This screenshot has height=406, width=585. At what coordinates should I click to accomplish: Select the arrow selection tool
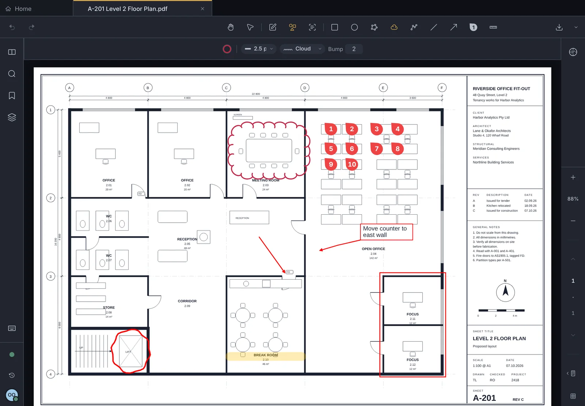(x=250, y=27)
